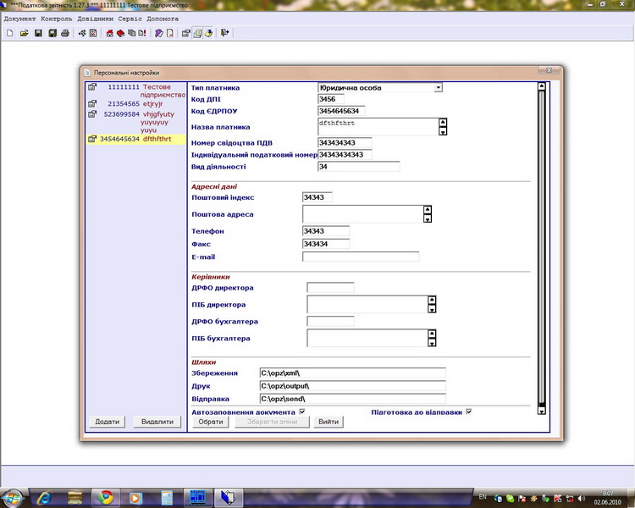Open Google Chrome from the taskbar

point(104,497)
